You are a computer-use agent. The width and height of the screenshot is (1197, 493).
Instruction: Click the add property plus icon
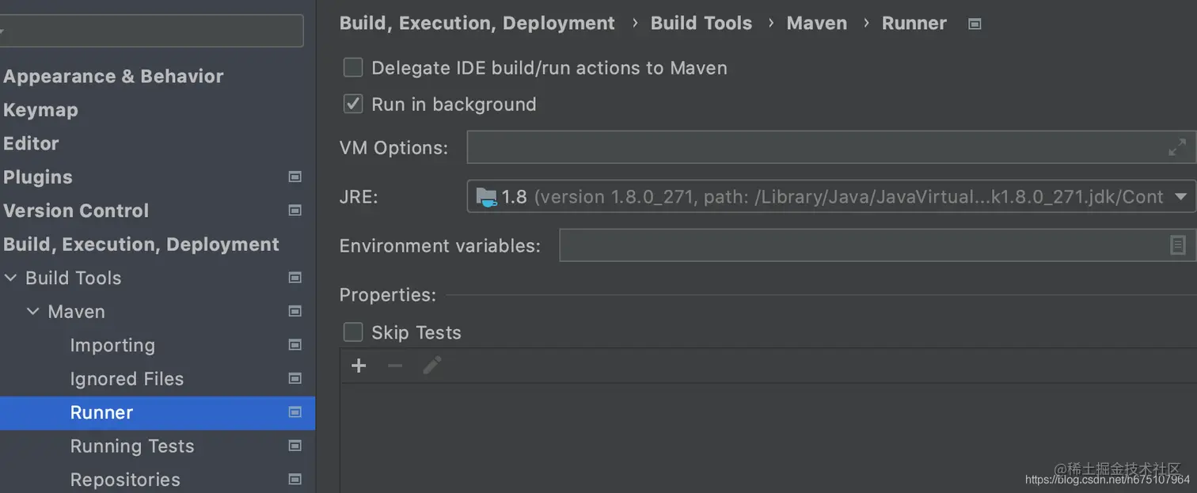pyautogui.click(x=359, y=366)
